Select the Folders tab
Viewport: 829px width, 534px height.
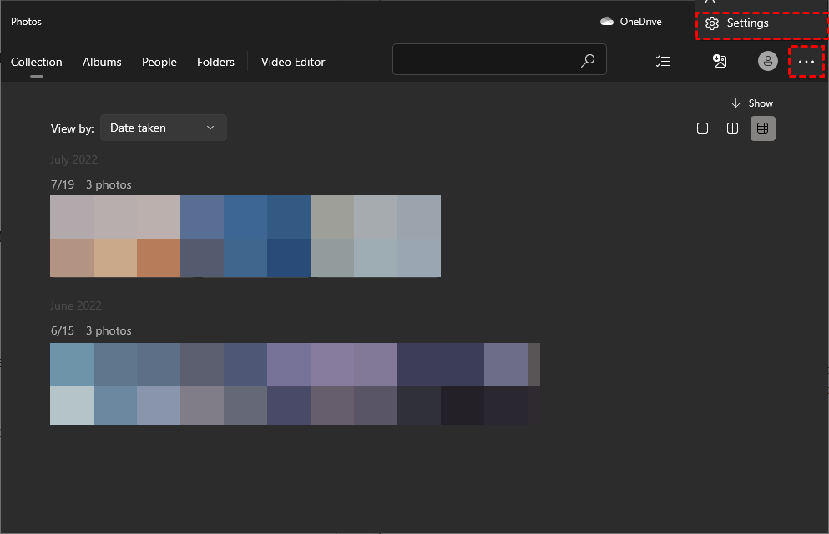coord(215,62)
